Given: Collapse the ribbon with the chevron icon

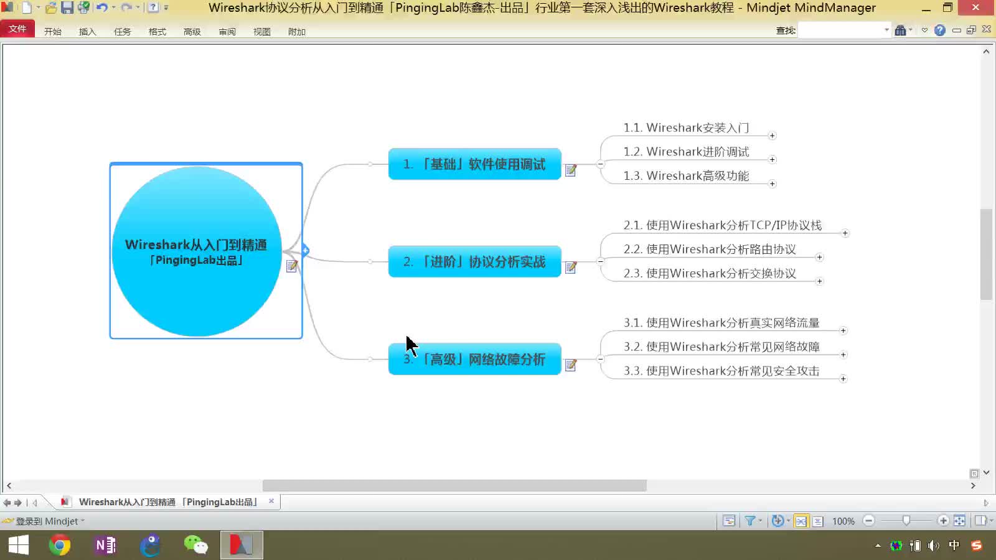Looking at the screenshot, I should coord(924,30).
